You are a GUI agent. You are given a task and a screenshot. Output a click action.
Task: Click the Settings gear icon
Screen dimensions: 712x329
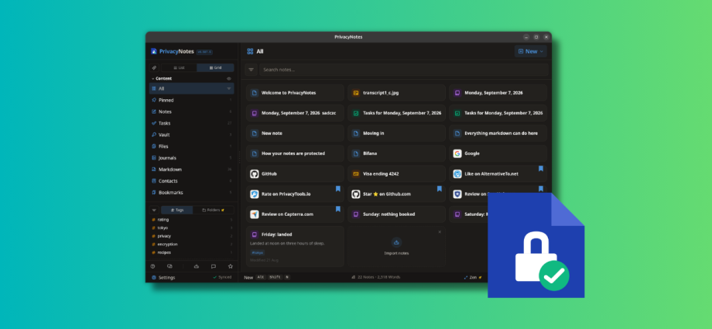coord(154,277)
